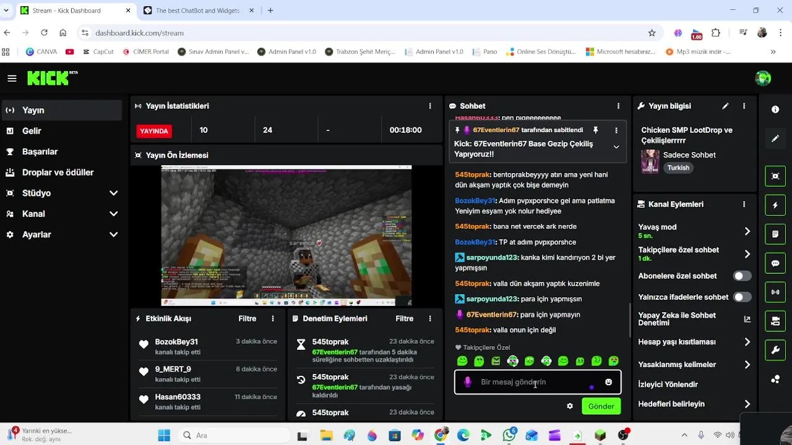Image resolution: width=792 pixels, height=445 pixels.
Task: Open the Denetim Eylemleri Filtre button
Action: 405,319
